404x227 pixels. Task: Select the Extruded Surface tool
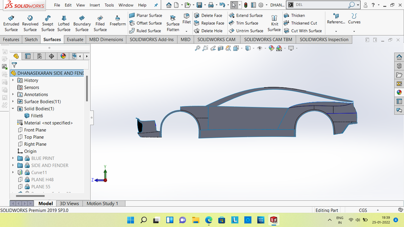click(x=11, y=23)
